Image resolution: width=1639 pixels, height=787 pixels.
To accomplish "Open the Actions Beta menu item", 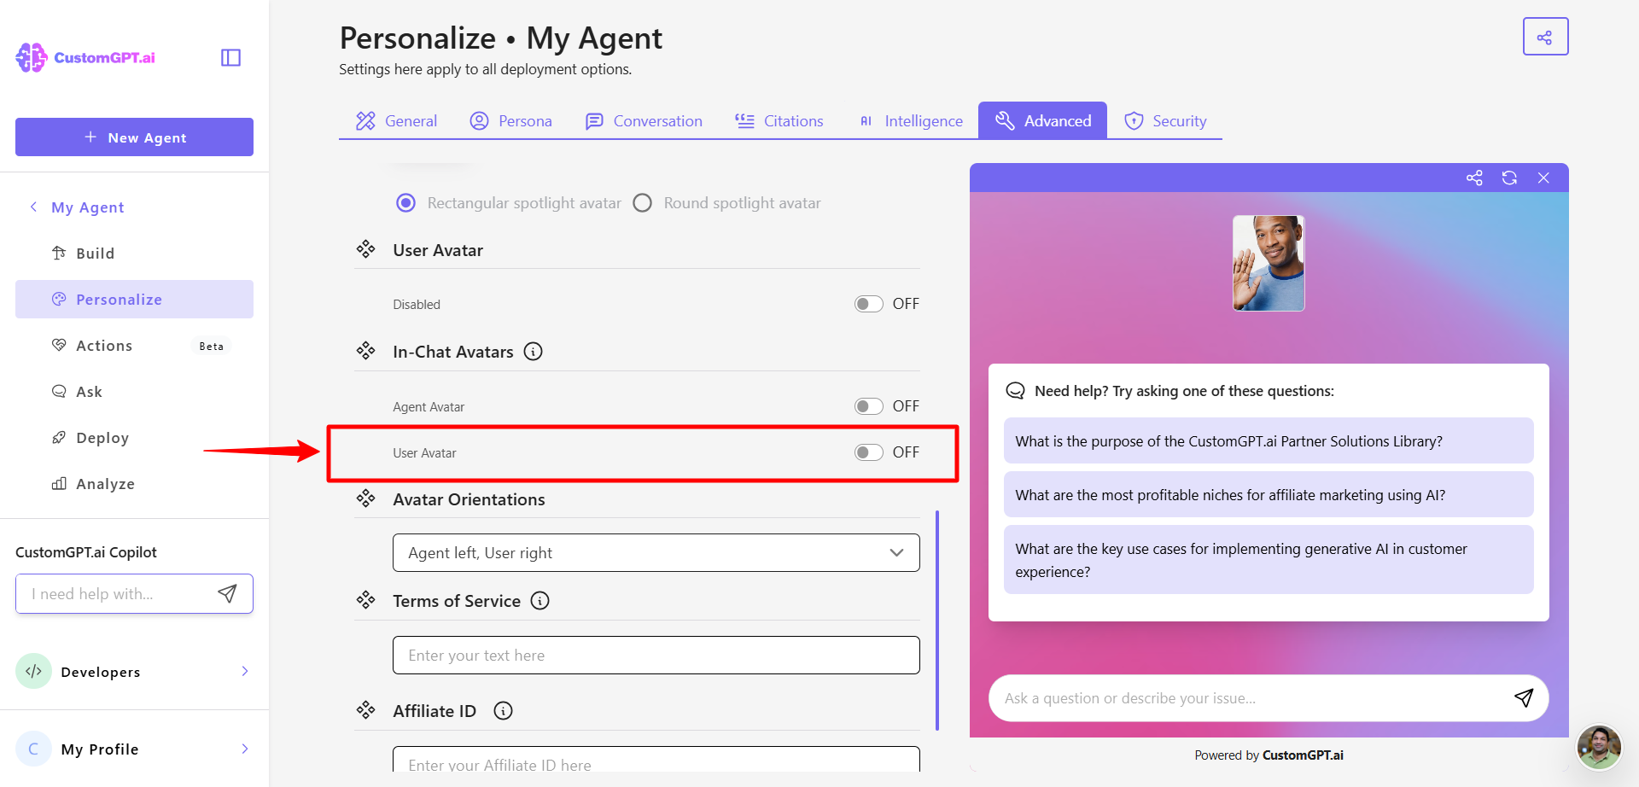I will (x=134, y=345).
